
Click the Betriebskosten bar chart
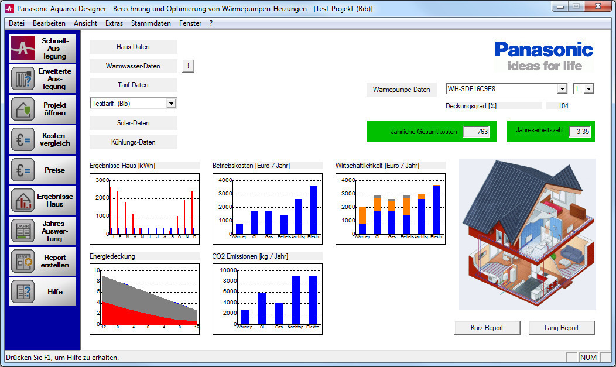point(268,209)
